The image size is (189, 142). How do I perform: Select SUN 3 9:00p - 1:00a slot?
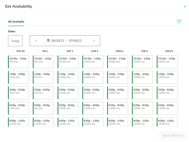pyautogui.click(x=93, y=122)
